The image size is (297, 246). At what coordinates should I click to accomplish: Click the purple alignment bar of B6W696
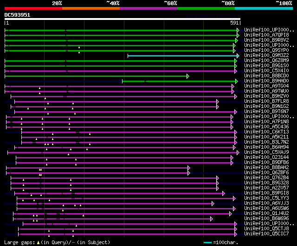[112, 219]
